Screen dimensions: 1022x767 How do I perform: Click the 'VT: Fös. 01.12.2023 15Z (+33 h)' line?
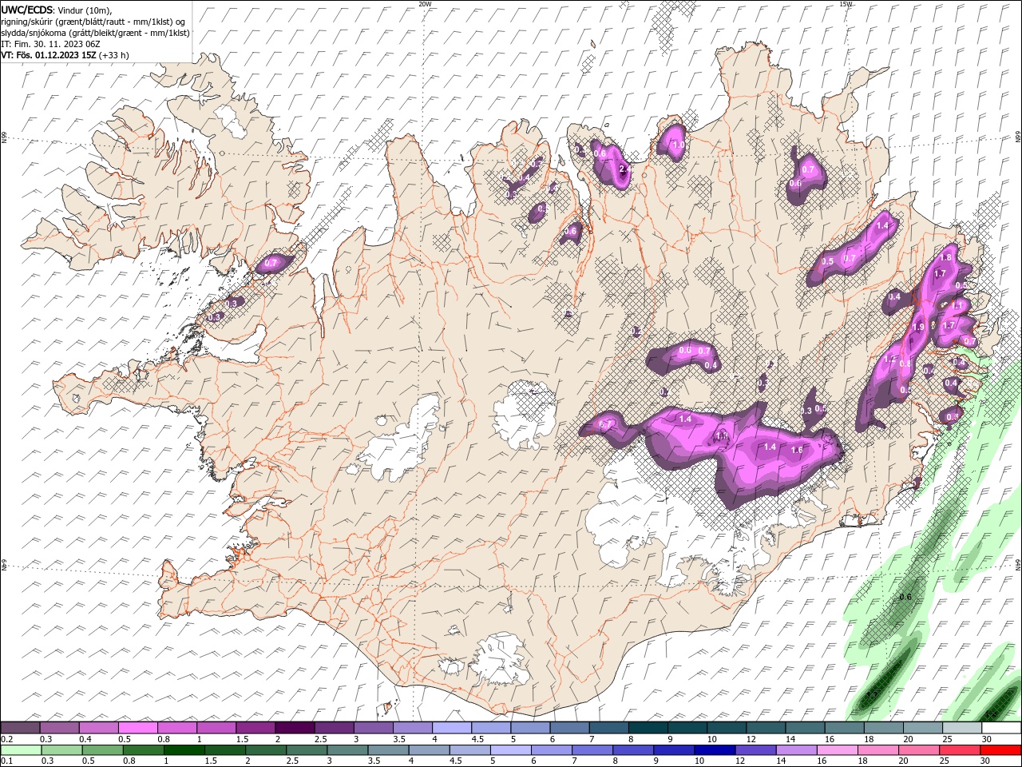[65, 55]
